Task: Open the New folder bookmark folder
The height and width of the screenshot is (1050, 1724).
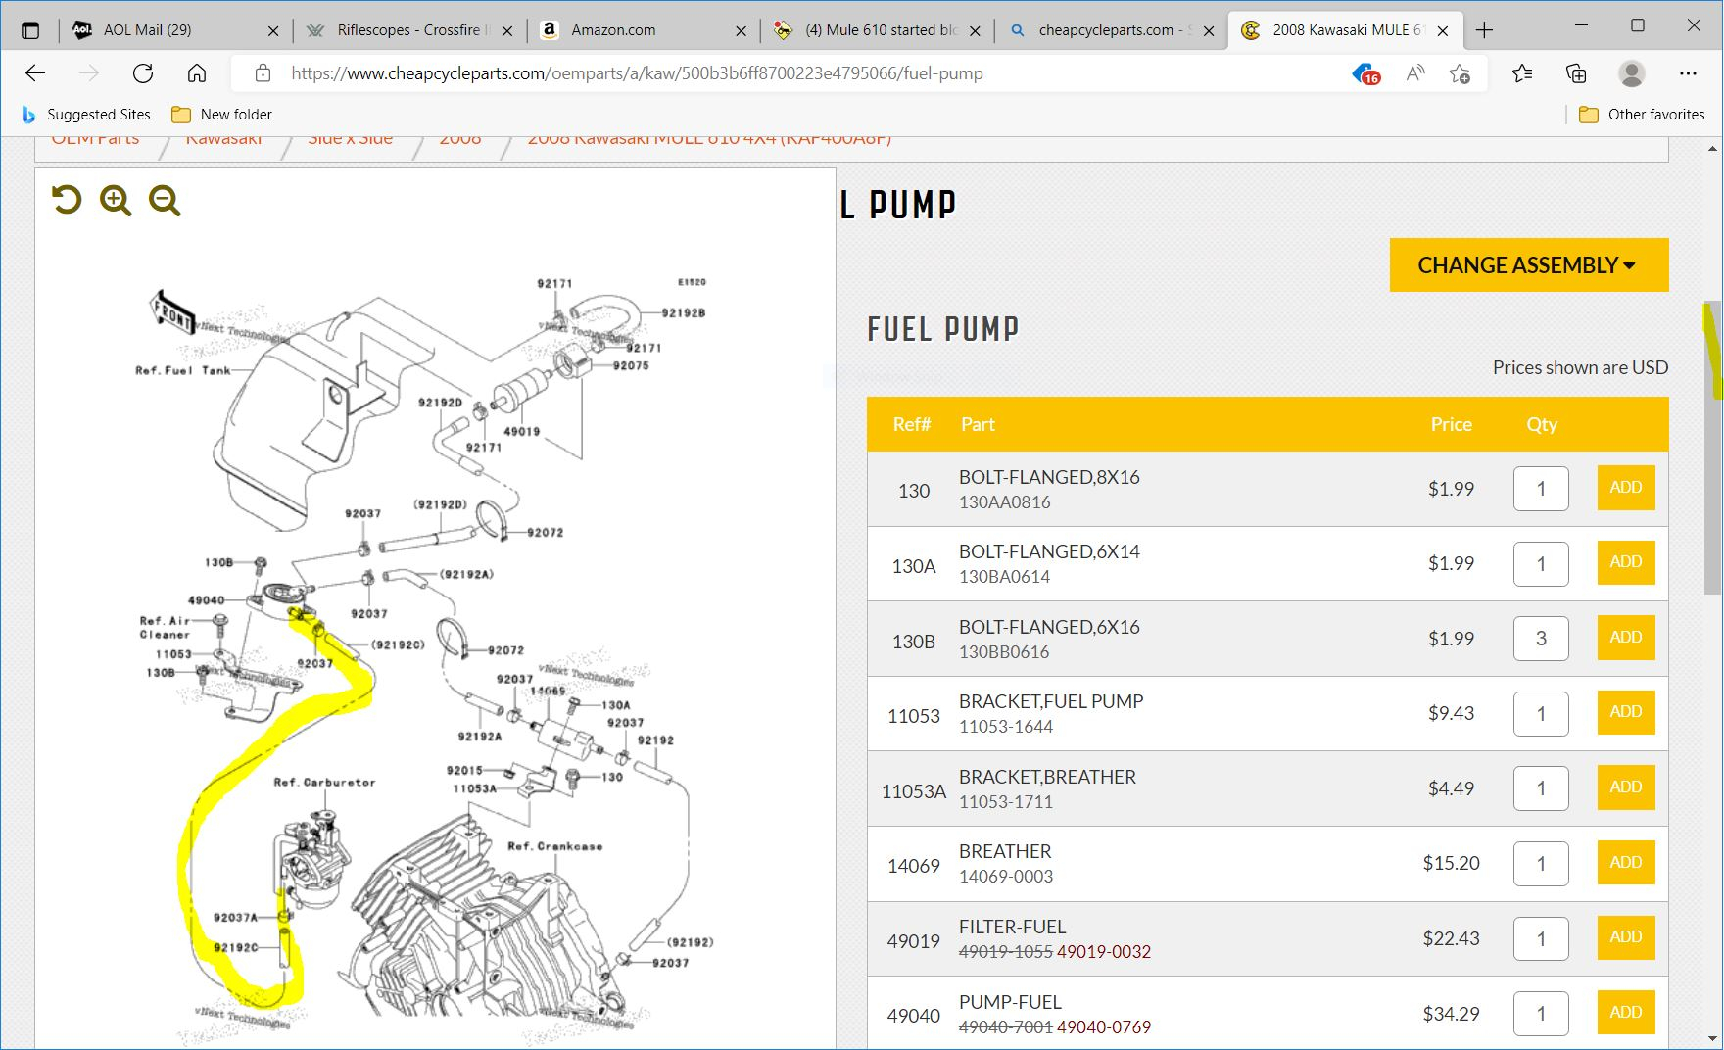Action: click(221, 115)
